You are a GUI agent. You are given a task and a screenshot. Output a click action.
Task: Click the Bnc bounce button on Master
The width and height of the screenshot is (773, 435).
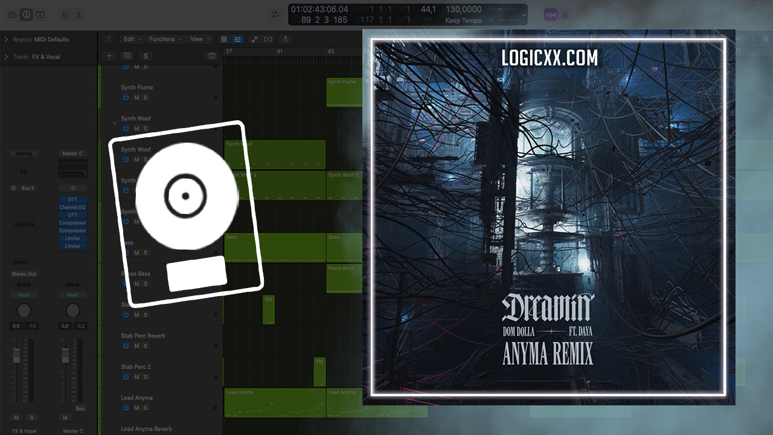[x=80, y=408]
